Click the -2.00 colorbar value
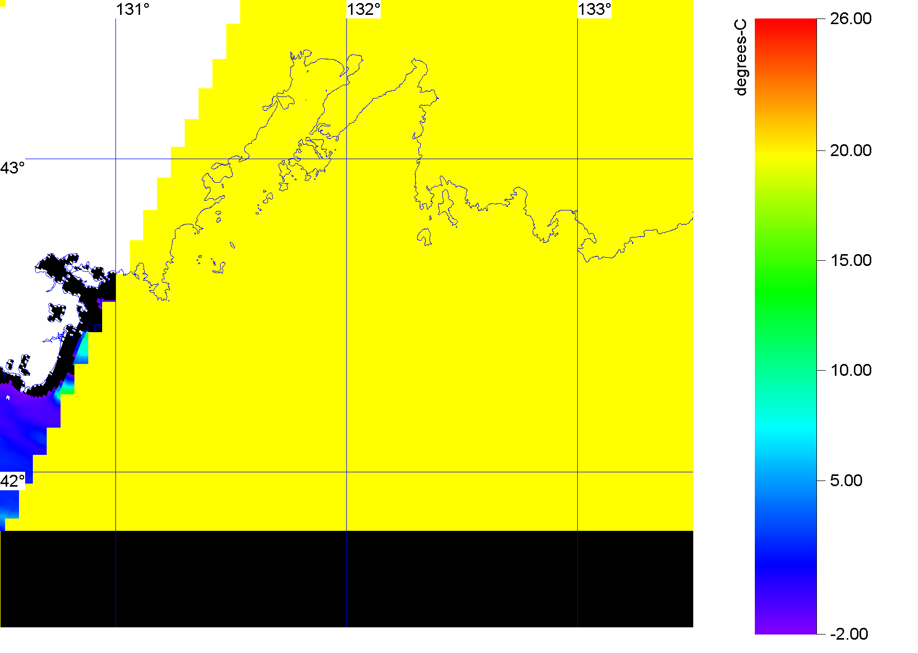The image size is (918, 653). pyautogui.click(x=849, y=634)
